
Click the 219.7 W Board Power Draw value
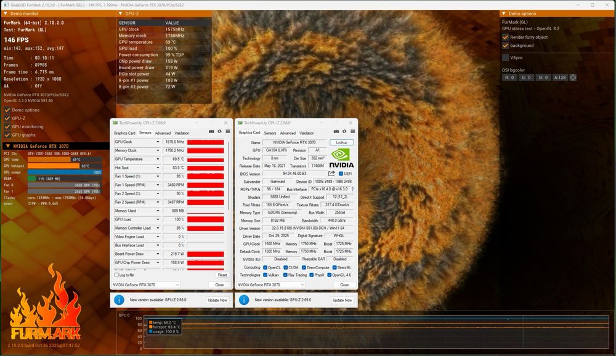pos(174,254)
